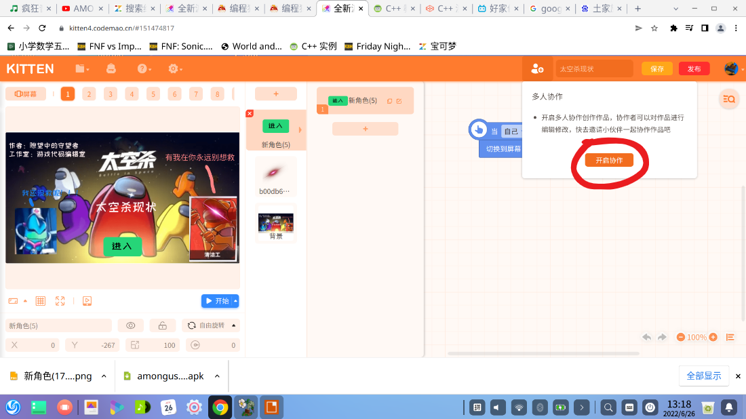
Task: Click the edit icon on 新角色(5) costume
Action: (x=399, y=101)
